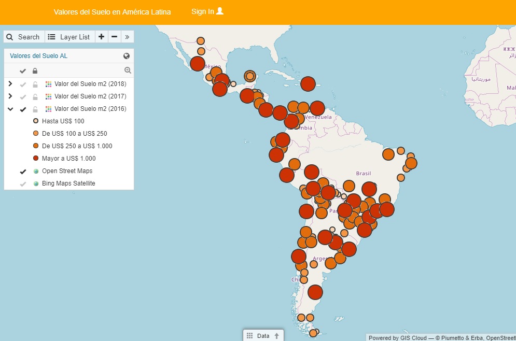Expand the Valor del Suelo m2 (2018) legend
Image resolution: width=516 pixels, height=341 pixels.
[x=10, y=84]
